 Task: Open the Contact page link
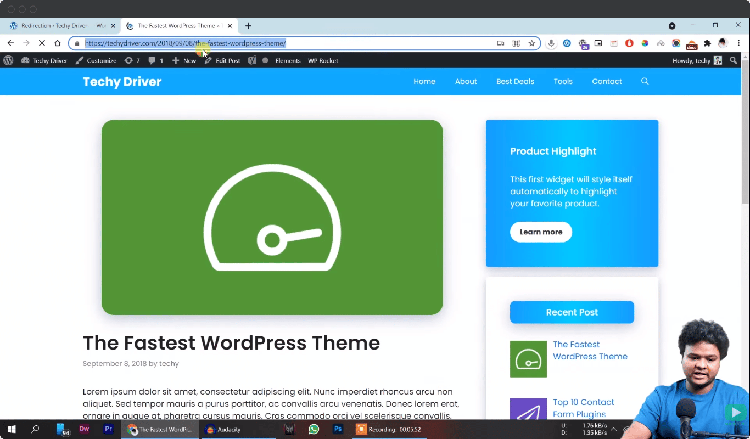[x=607, y=81]
